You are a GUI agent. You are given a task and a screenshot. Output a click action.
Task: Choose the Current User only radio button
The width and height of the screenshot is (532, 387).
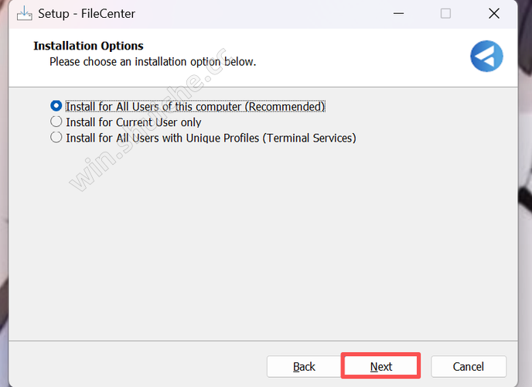[x=56, y=122]
